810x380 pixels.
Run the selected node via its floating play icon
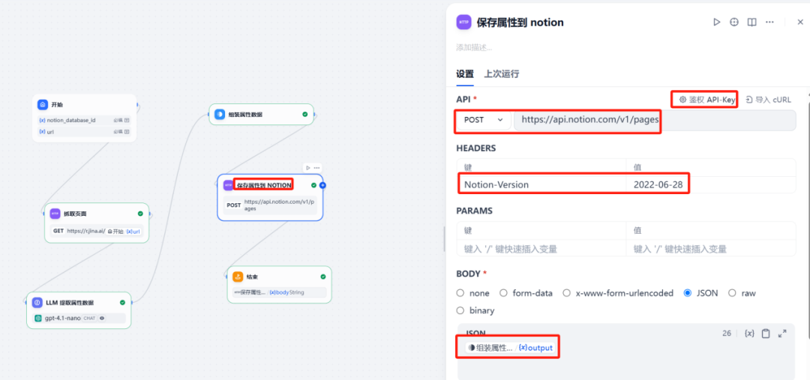click(308, 168)
